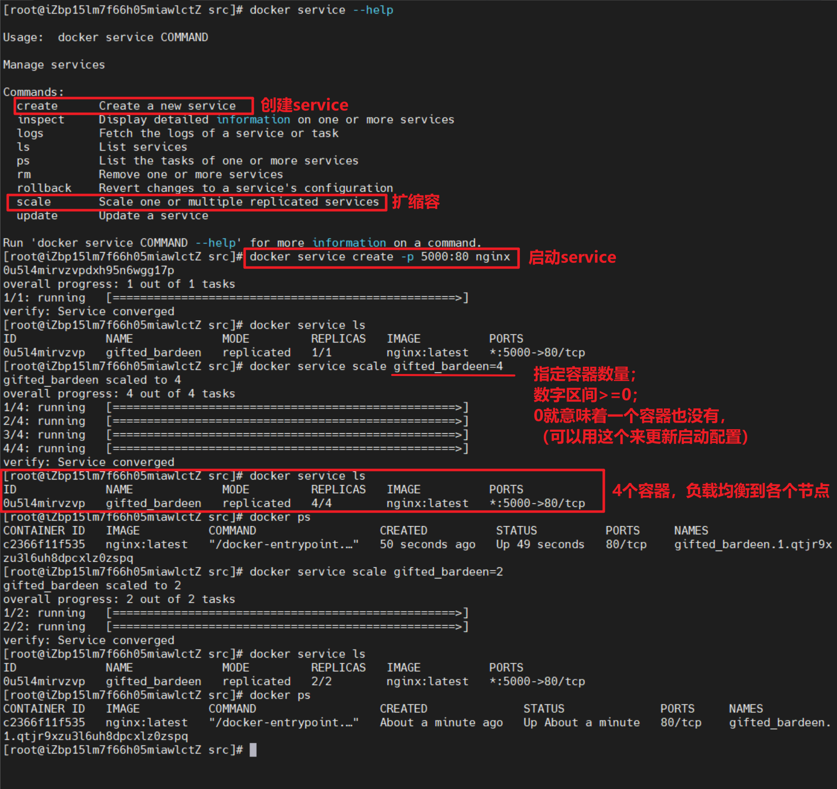Click the 'inspect' command entry
This screenshot has width=837, height=789.
coord(41,120)
